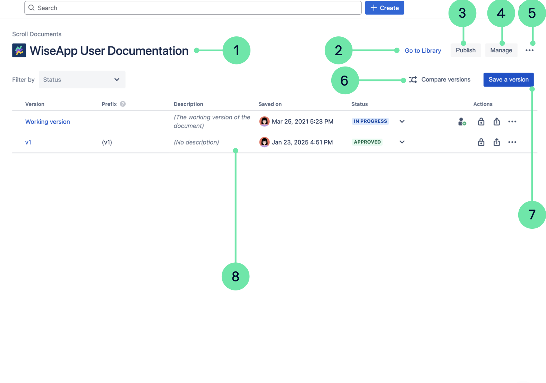The image size is (546, 383).
Task: Open more actions menu for v1 row
Action: [512, 142]
